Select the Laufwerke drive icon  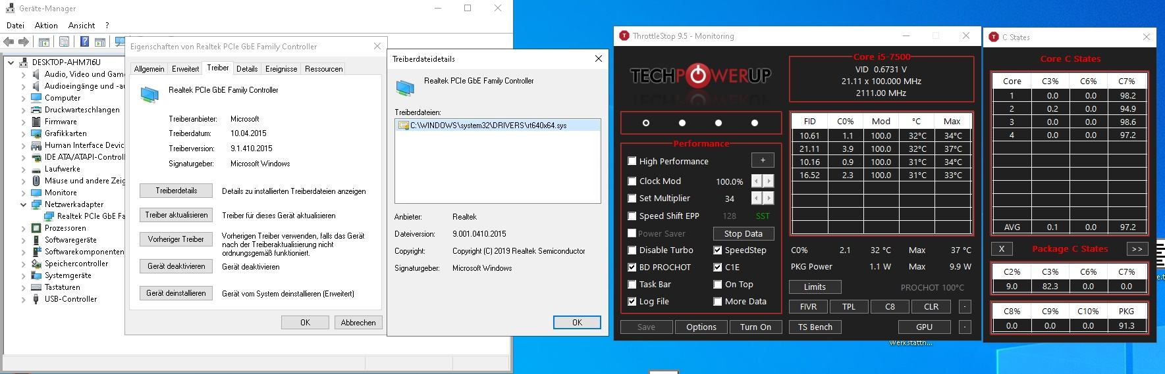pyautogui.click(x=37, y=169)
